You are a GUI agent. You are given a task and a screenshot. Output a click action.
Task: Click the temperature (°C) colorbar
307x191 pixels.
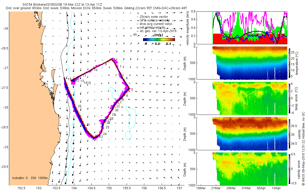[289, 63]
